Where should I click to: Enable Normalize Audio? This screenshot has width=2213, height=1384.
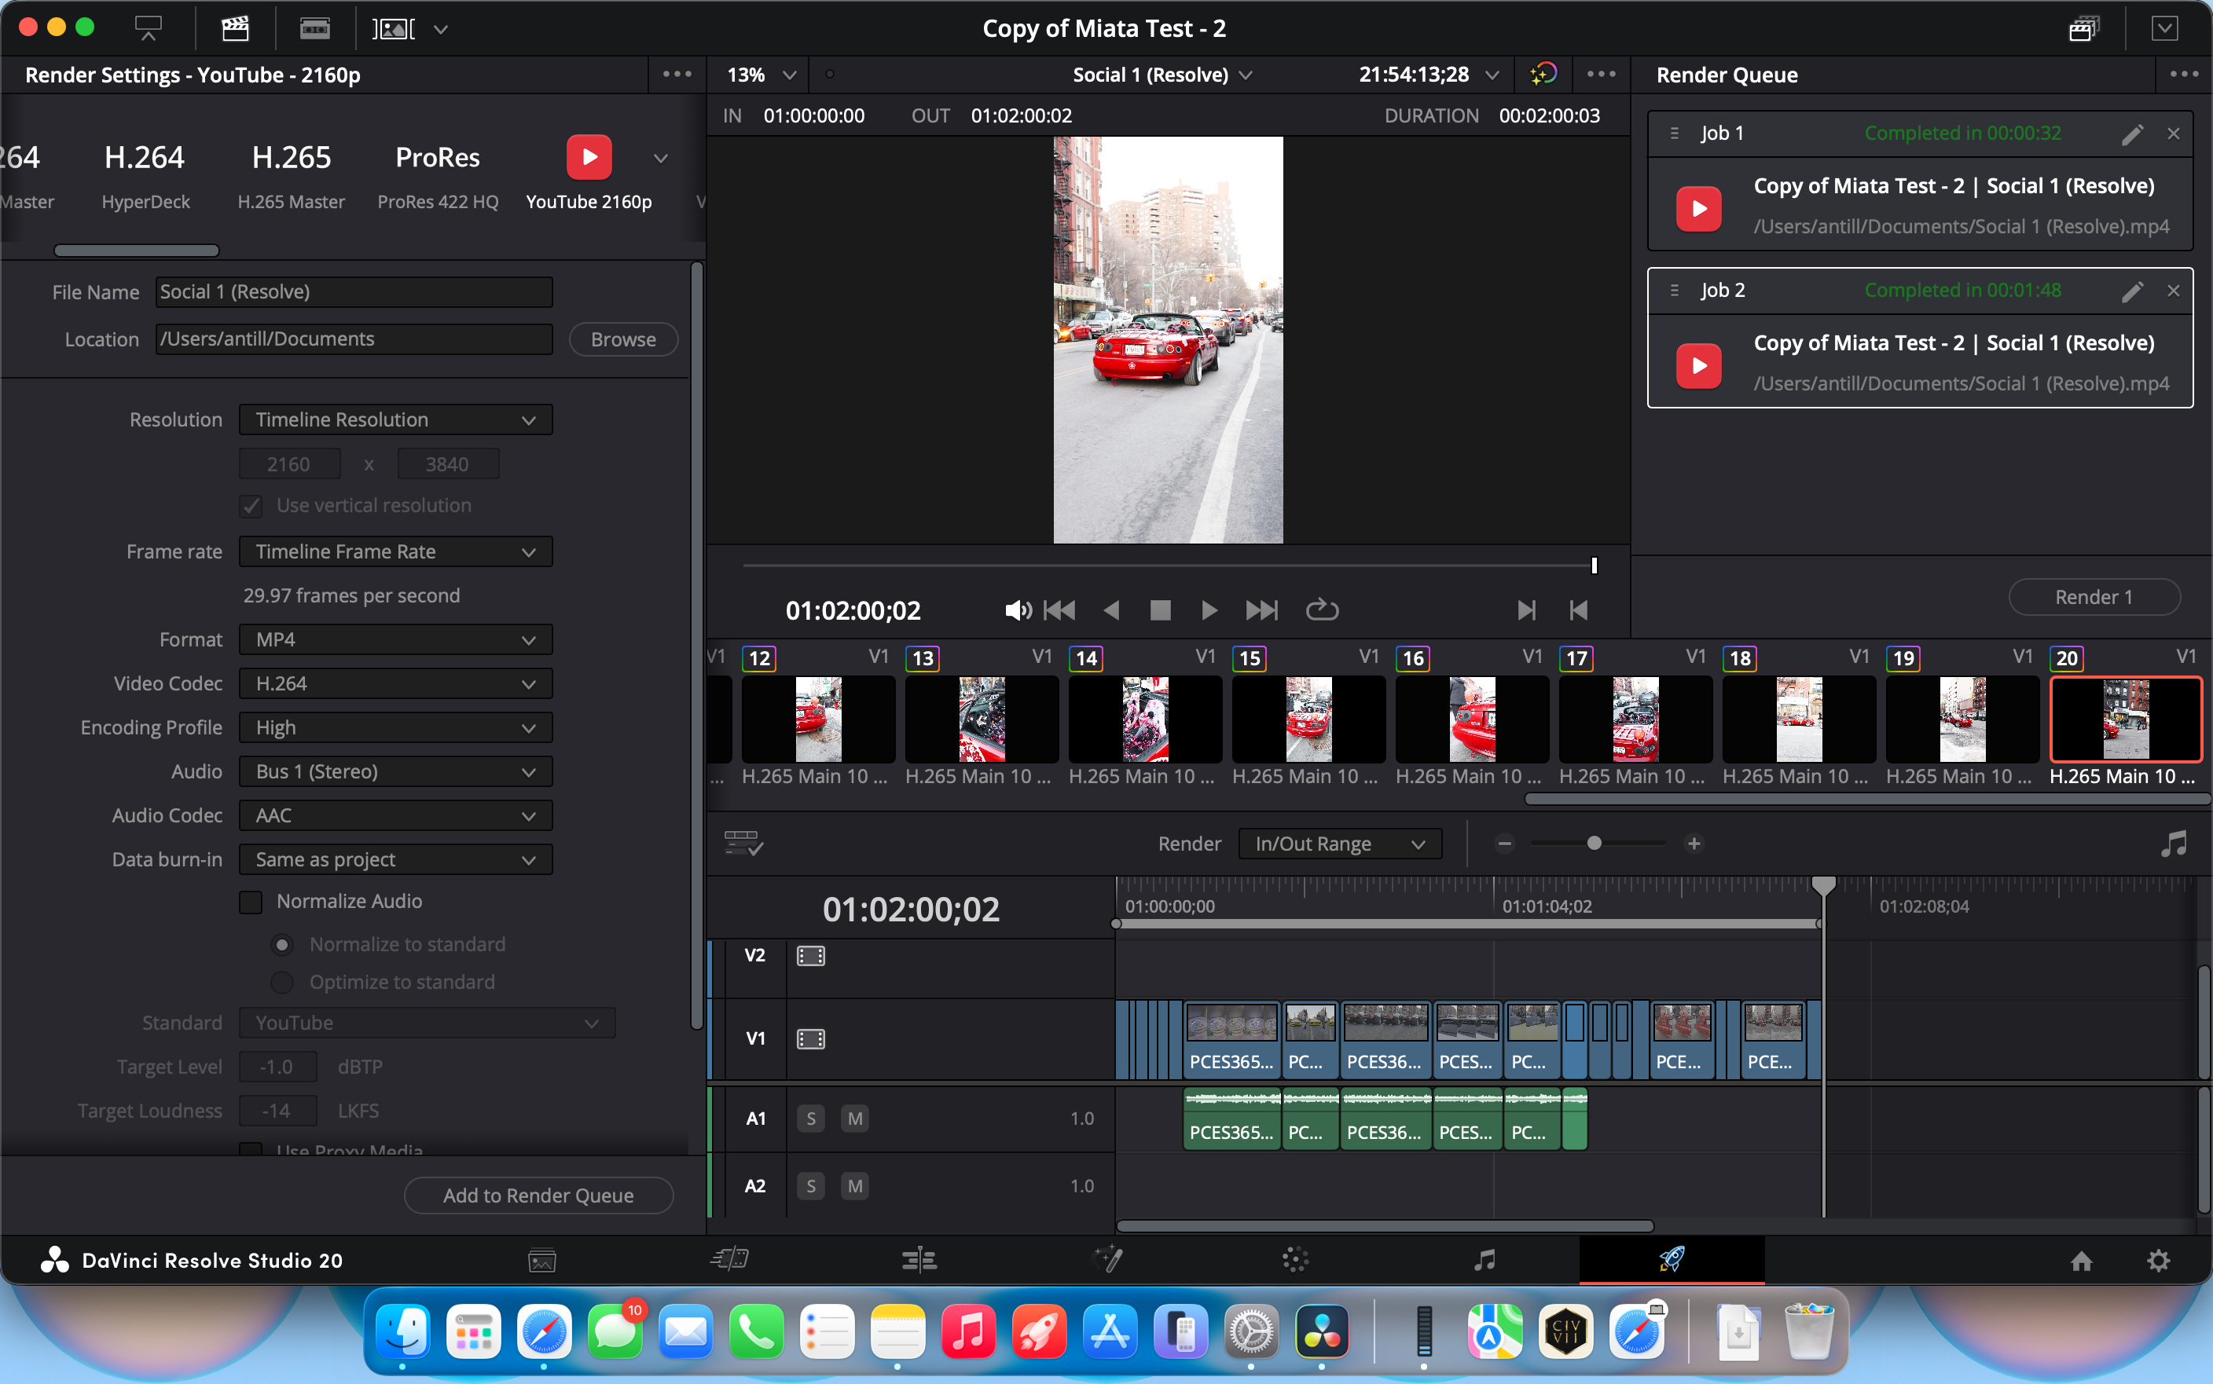click(250, 902)
